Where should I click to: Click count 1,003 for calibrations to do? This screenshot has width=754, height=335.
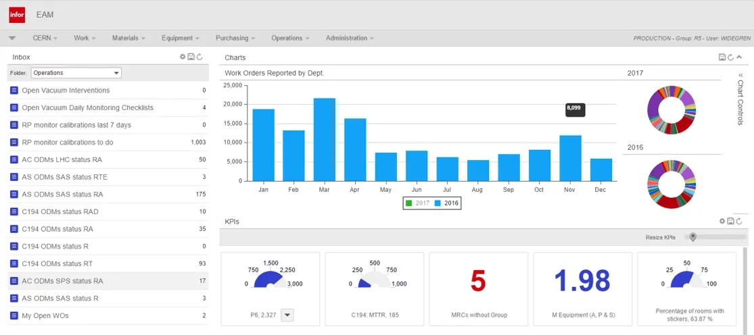coord(198,142)
